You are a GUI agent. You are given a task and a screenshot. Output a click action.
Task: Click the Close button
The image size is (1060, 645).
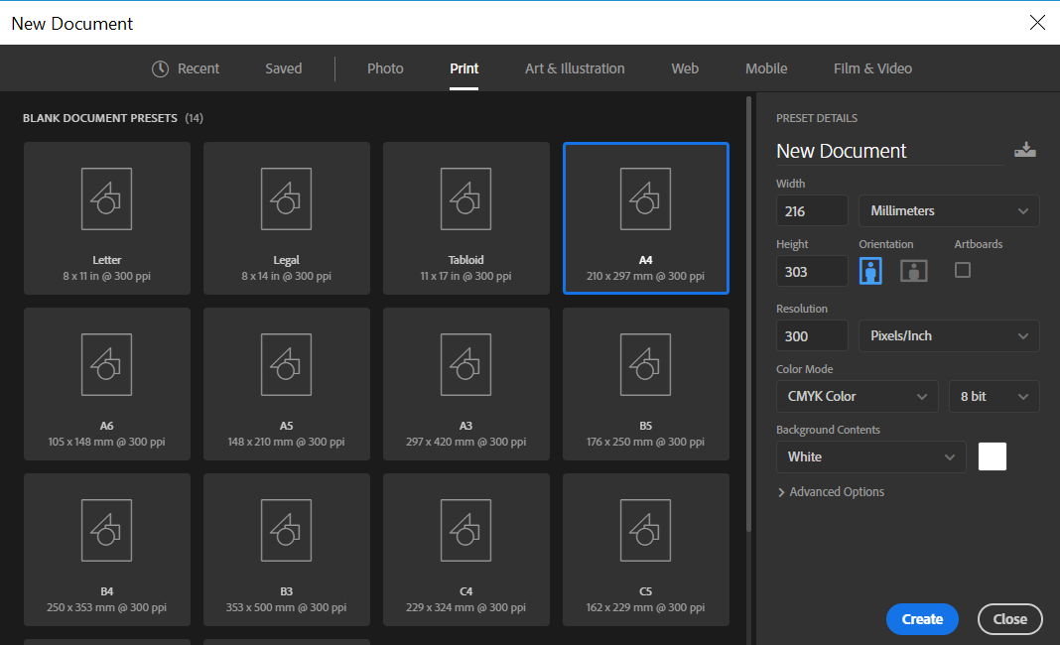[x=1010, y=619]
